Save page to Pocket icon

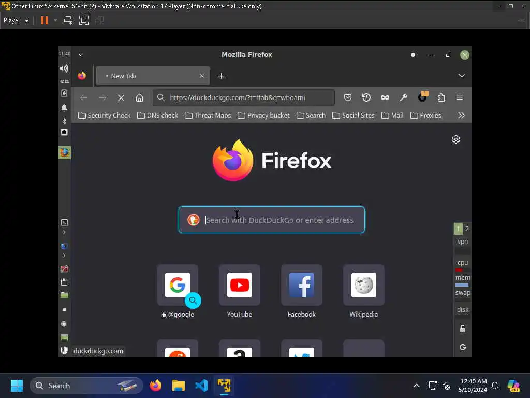[347, 98]
